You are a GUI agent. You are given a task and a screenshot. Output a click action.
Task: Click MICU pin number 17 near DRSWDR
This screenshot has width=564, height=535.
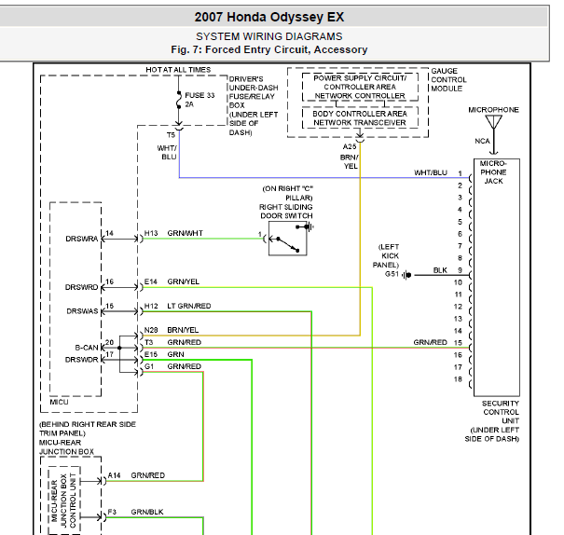[x=109, y=354]
